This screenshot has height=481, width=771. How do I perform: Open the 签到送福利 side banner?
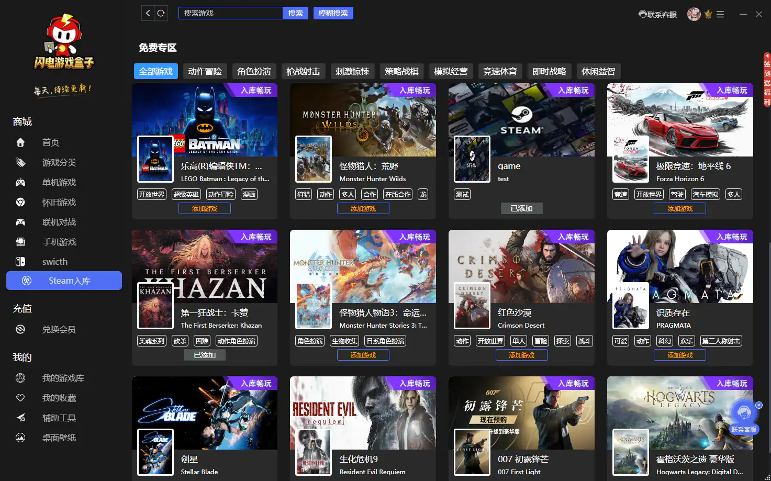pyautogui.click(x=767, y=80)
